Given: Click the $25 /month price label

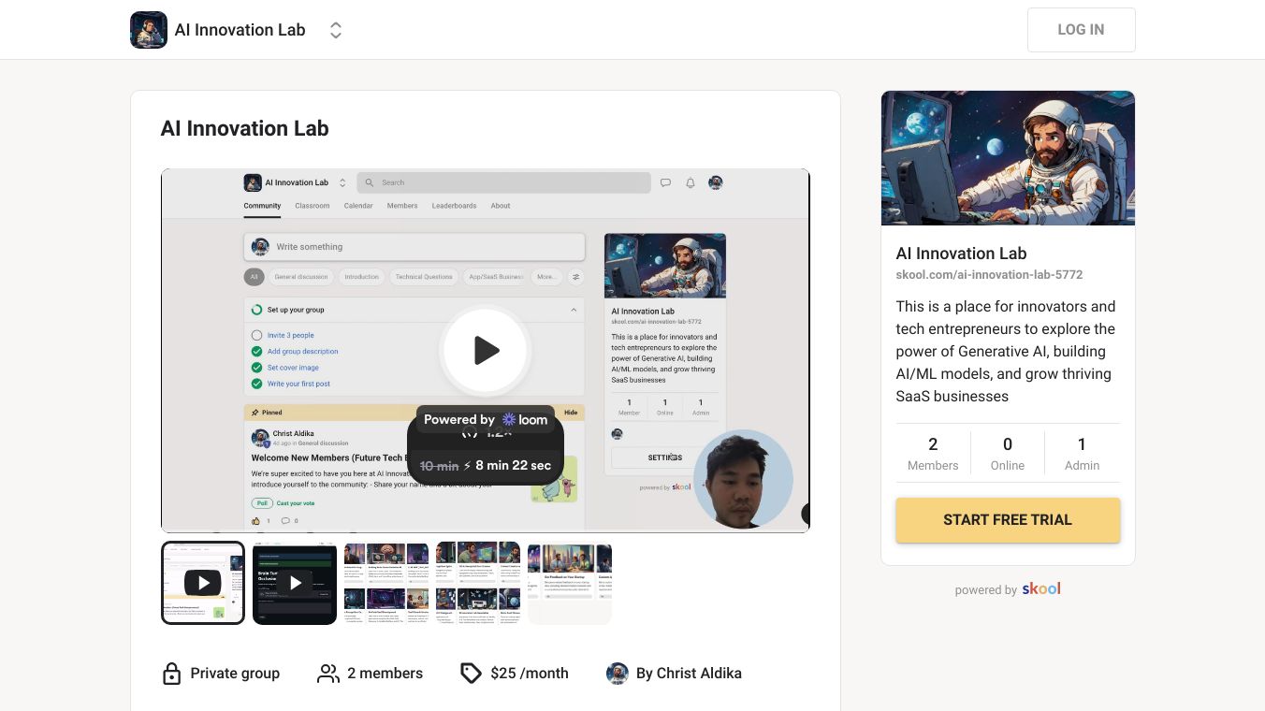Looking at the screenshot, I should point(529,674).
